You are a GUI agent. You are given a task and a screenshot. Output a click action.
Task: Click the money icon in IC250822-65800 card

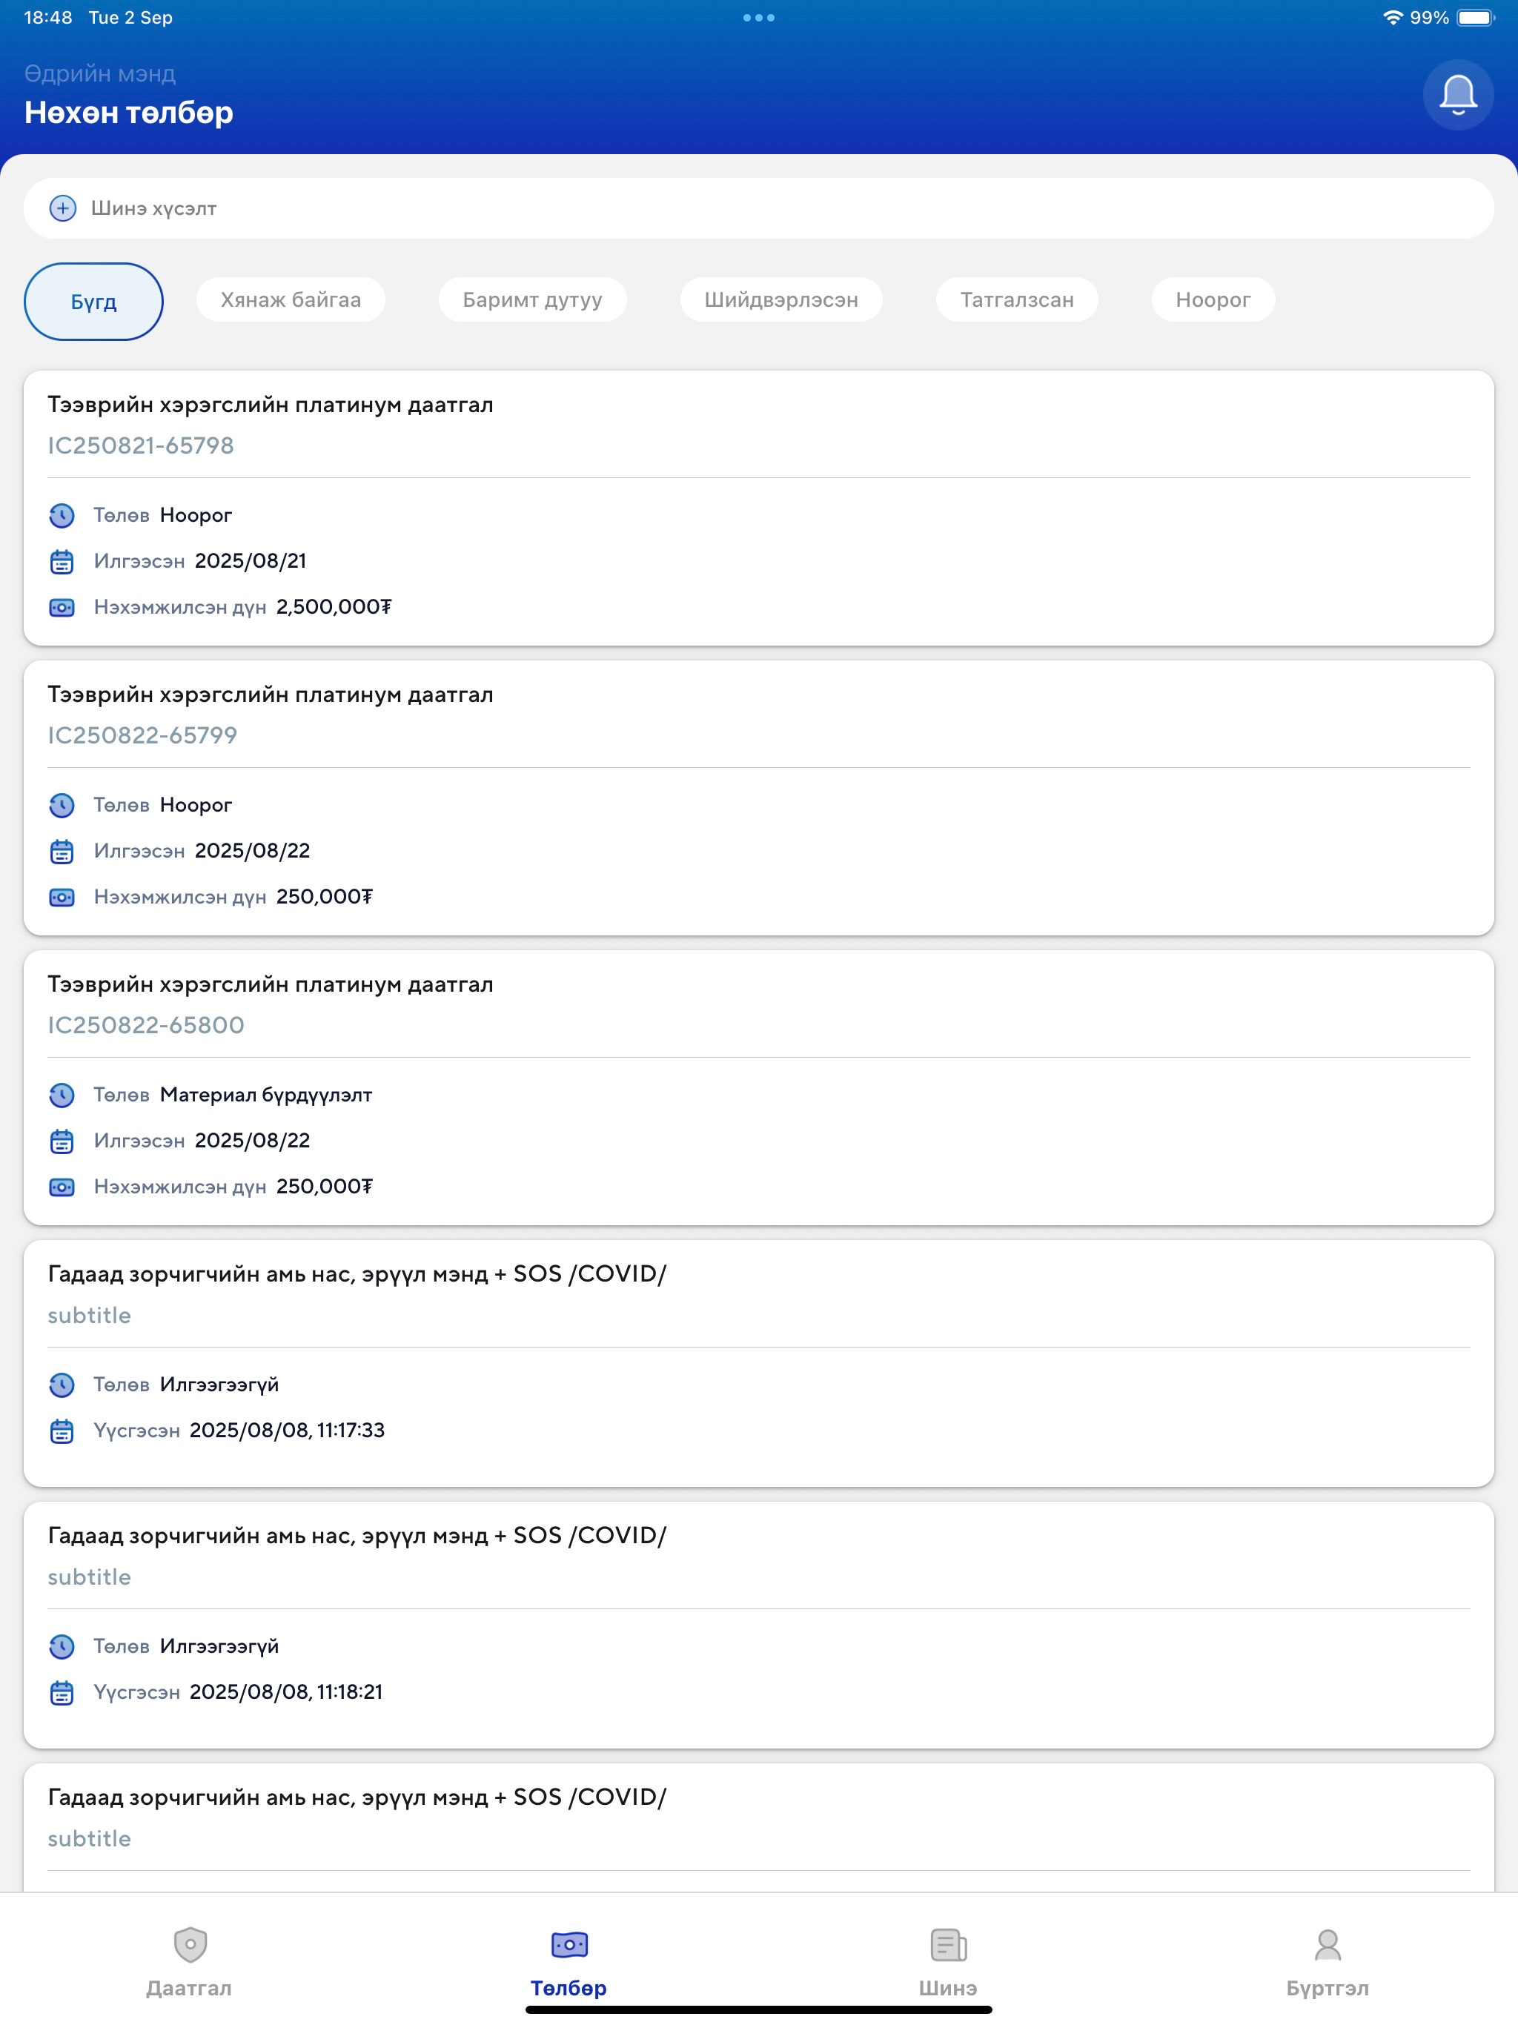coord(62,1187)
